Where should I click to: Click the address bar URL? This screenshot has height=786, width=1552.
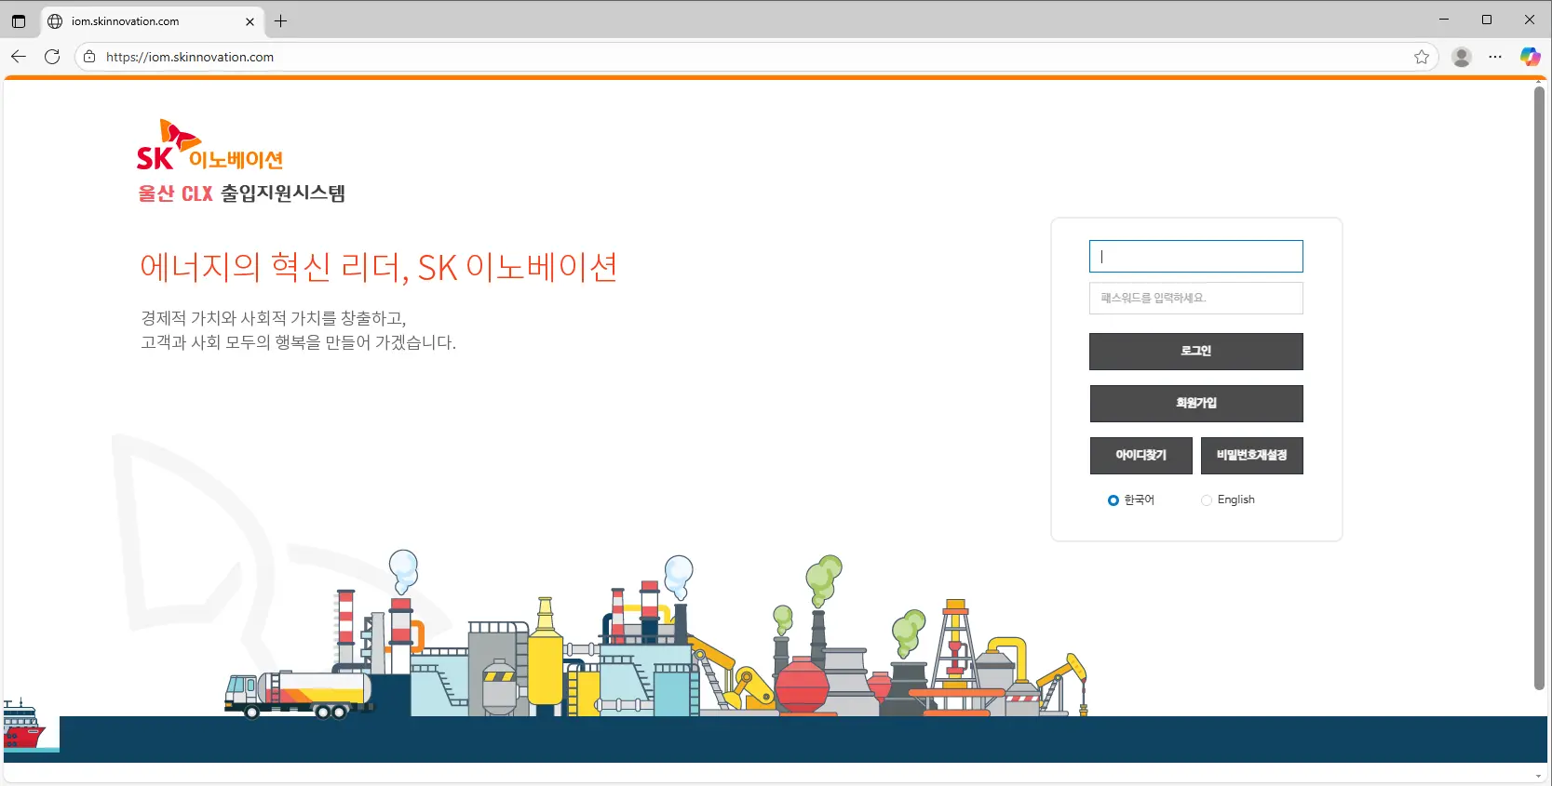point(190,57)
